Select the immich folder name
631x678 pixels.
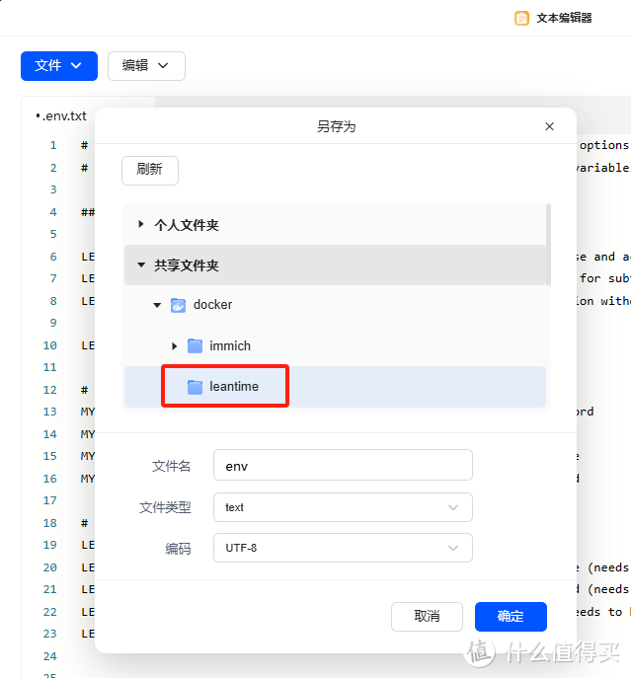(x=230, y=346)
